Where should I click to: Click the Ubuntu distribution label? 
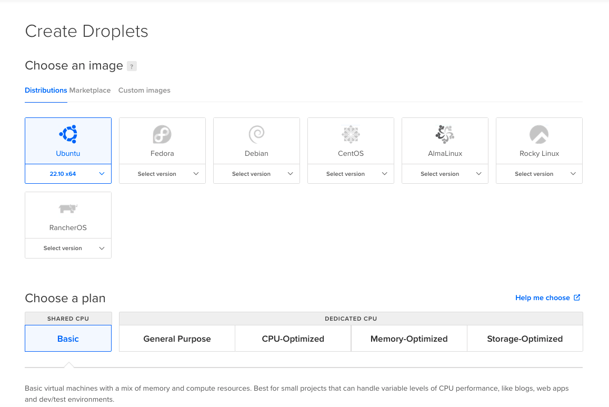pyautogui.click(x=68, y=153)
